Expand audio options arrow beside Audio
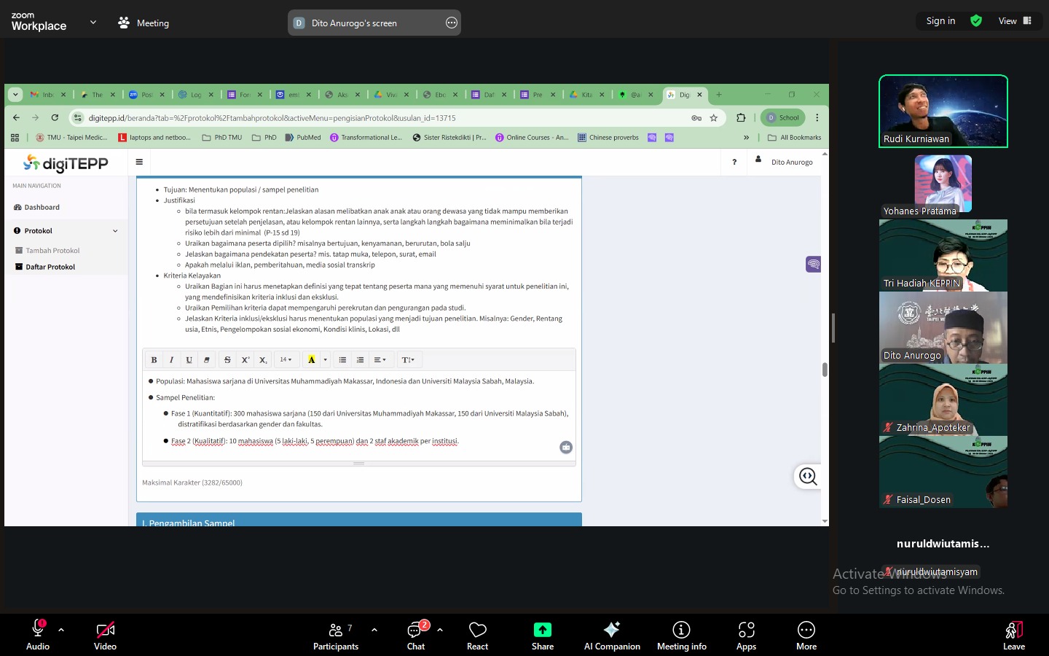This screenshot has width=1049, height=656. 61,630
